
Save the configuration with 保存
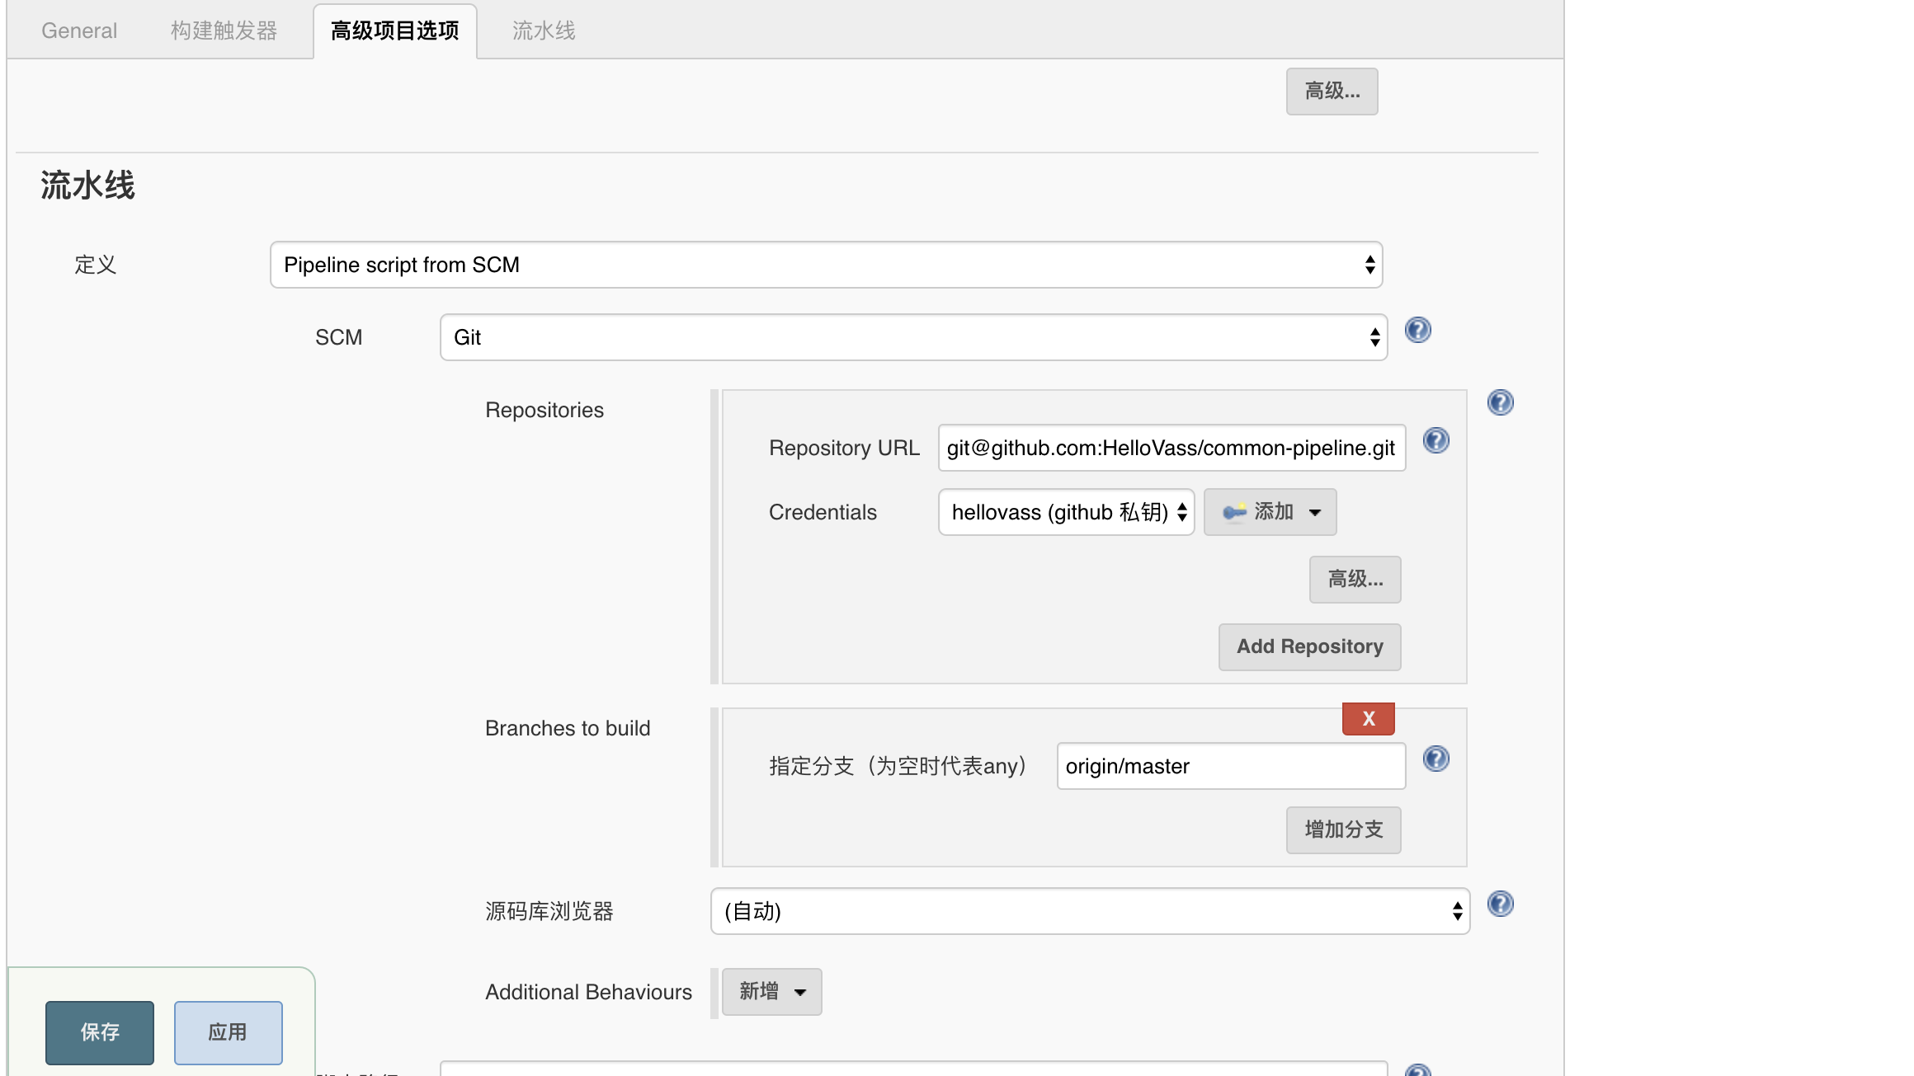(x=100, y=1032)
